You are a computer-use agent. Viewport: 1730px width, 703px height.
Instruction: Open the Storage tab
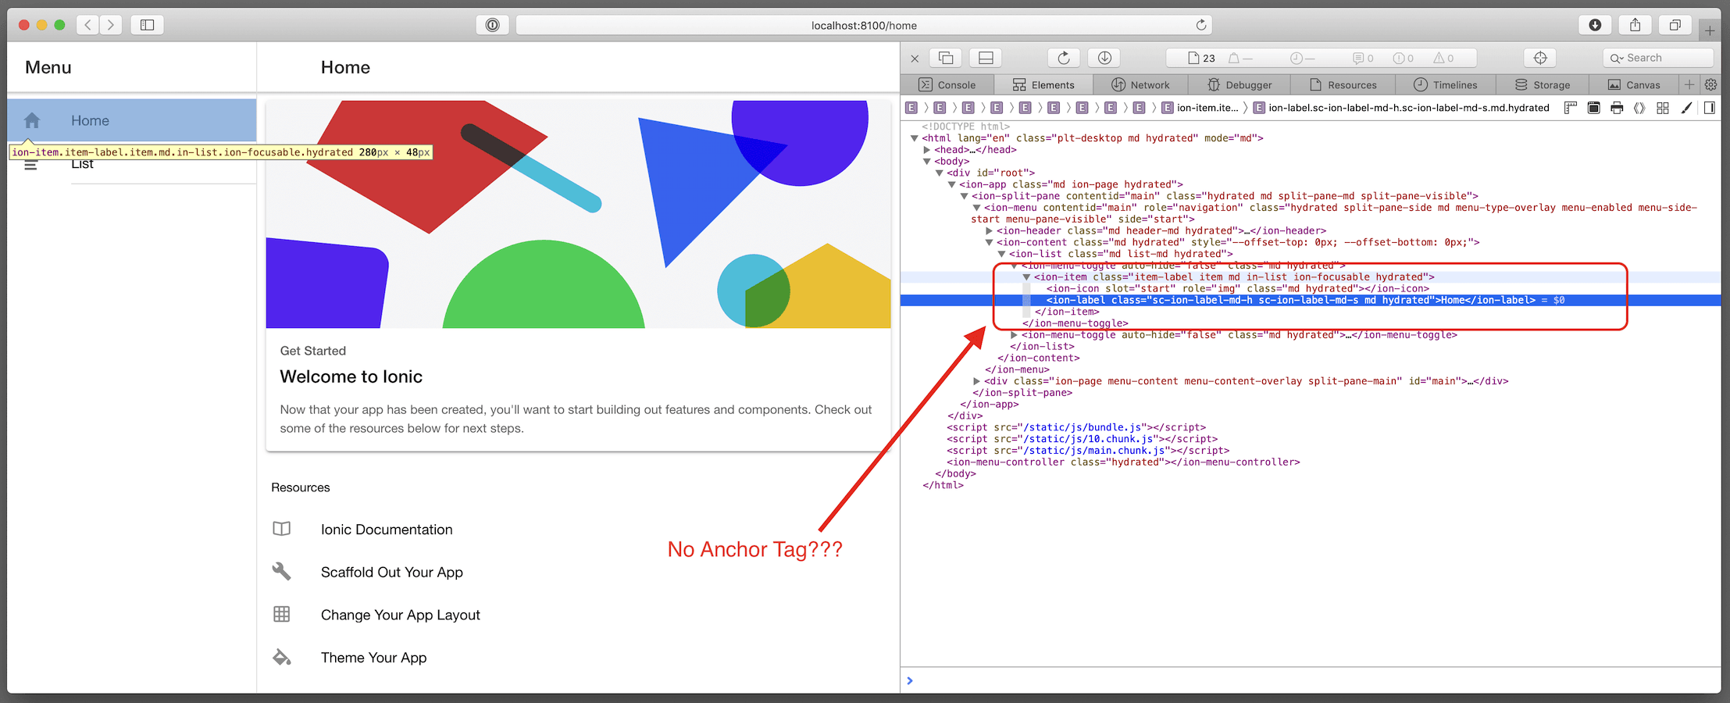point(1543,84)
